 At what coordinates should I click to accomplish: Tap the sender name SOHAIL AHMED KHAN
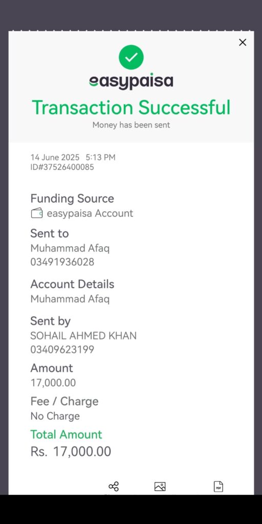coord(83,336)
